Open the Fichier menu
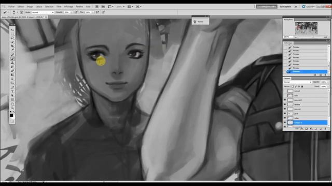This screenshot has height=186, width=332. click(x=11, y=7)
